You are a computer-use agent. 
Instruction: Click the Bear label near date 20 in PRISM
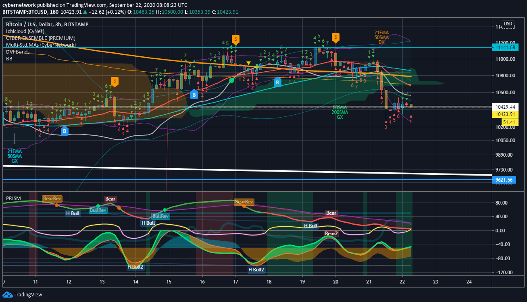(x=331, y=213)
